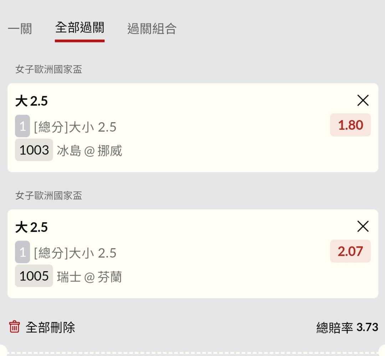This screenshot has height=356, width=385.
Task: Click the 1005 match code badge
Action: [x=34, y=276]
